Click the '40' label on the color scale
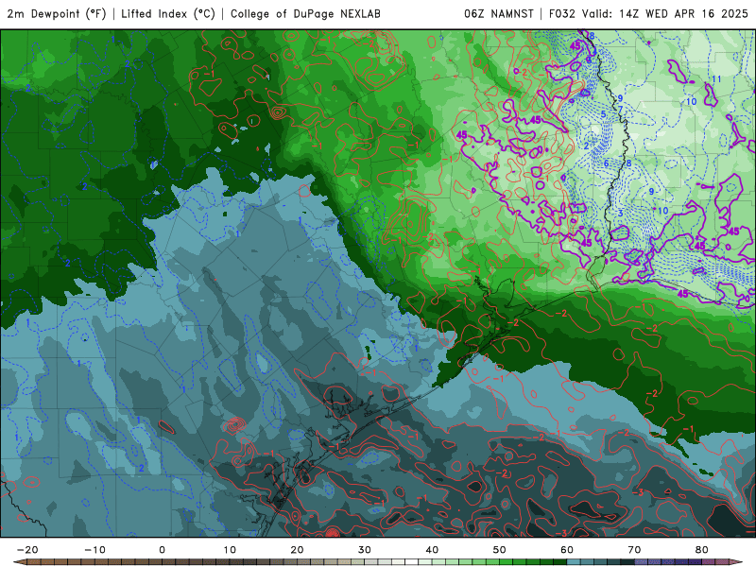This screenshot has width=756, height=567. [432, 550]
